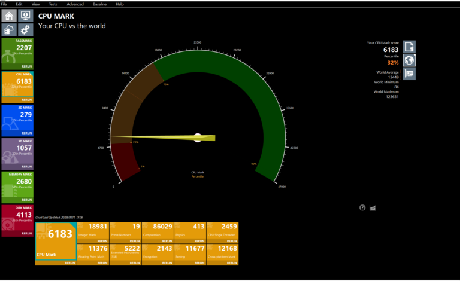The width and height of the screenshot is (460, 281).
Task: Click the CPU Single Threaded result tile
Action: [x=222, y=230]
